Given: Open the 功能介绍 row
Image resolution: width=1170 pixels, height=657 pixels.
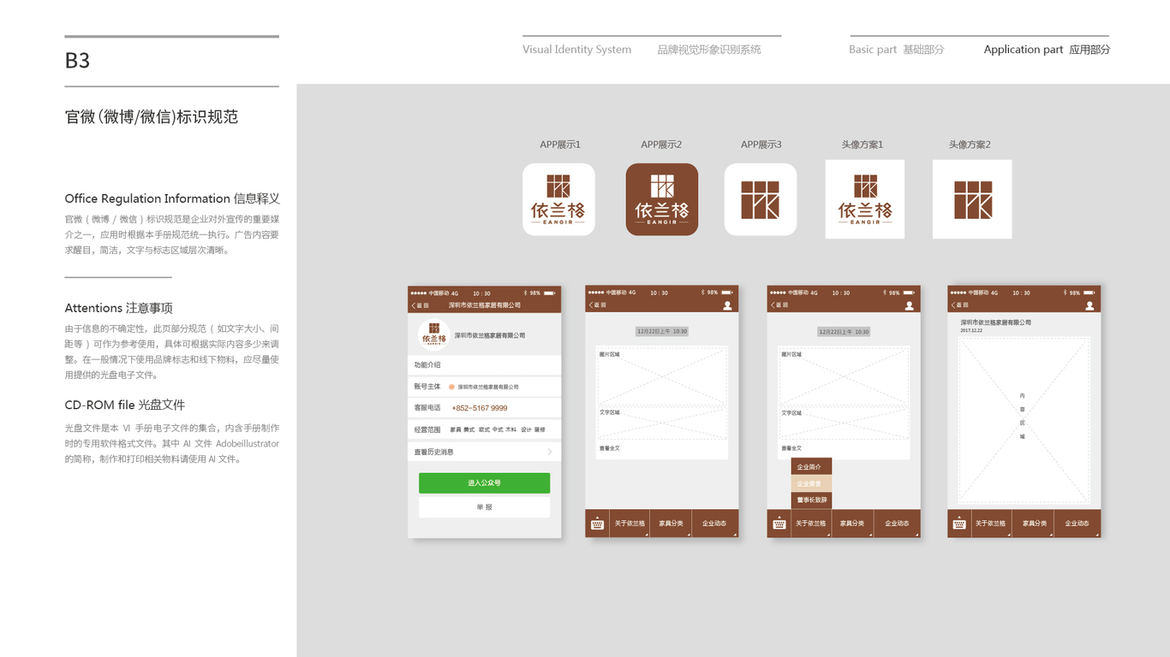Looking at the screenshot, I should pos(484,364).
